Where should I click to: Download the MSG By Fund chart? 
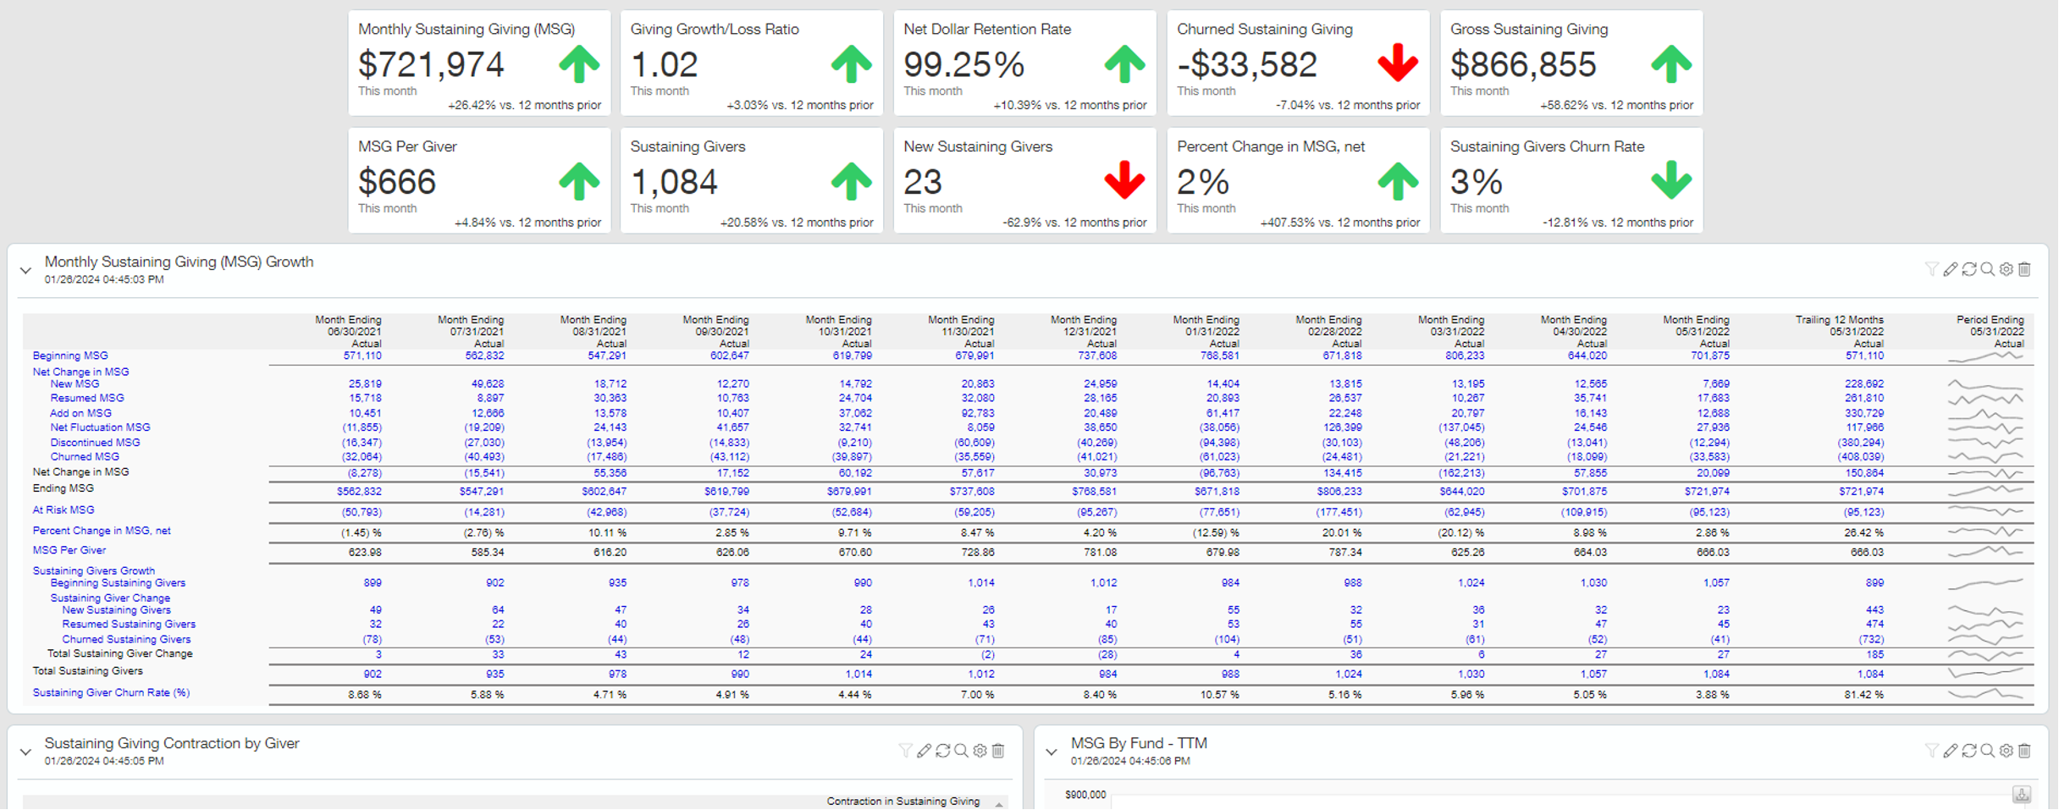coord(2022,794)
